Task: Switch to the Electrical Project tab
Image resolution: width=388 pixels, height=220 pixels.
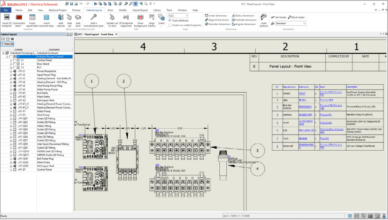Action: point(57,10)
